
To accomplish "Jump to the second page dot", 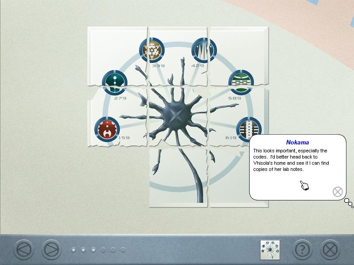I will (83, 250).
